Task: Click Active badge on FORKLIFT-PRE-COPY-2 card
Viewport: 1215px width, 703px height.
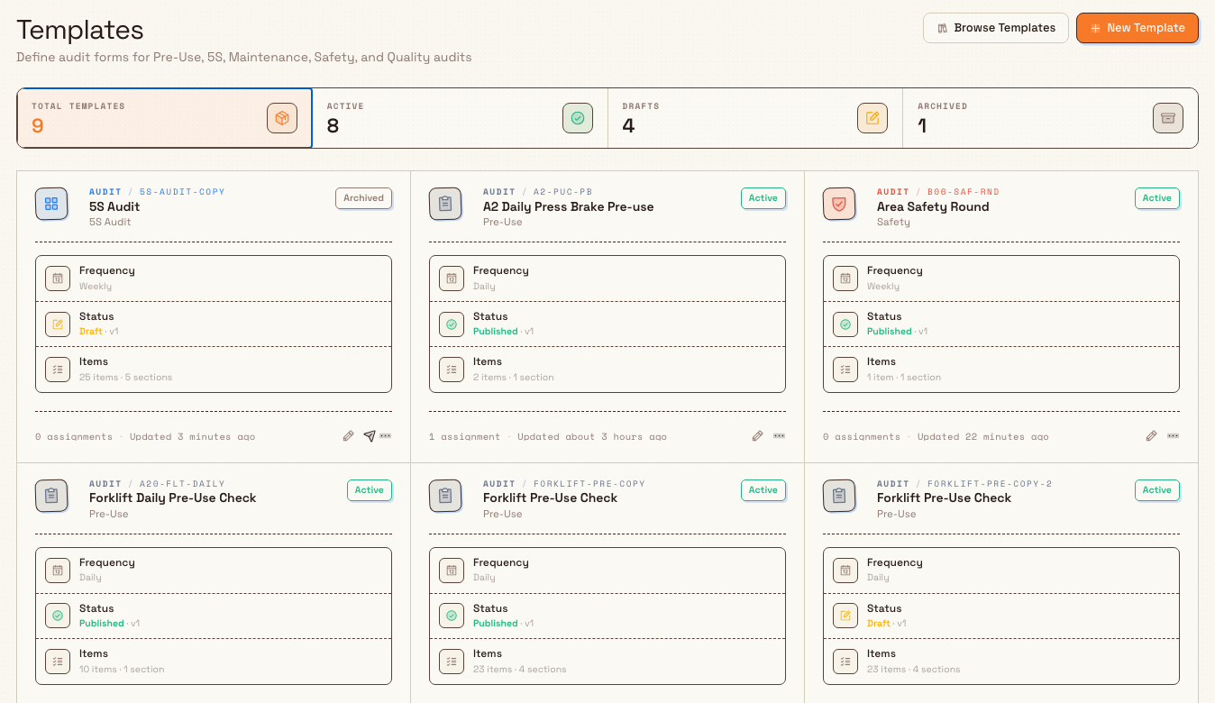Action: (1157, 490)
